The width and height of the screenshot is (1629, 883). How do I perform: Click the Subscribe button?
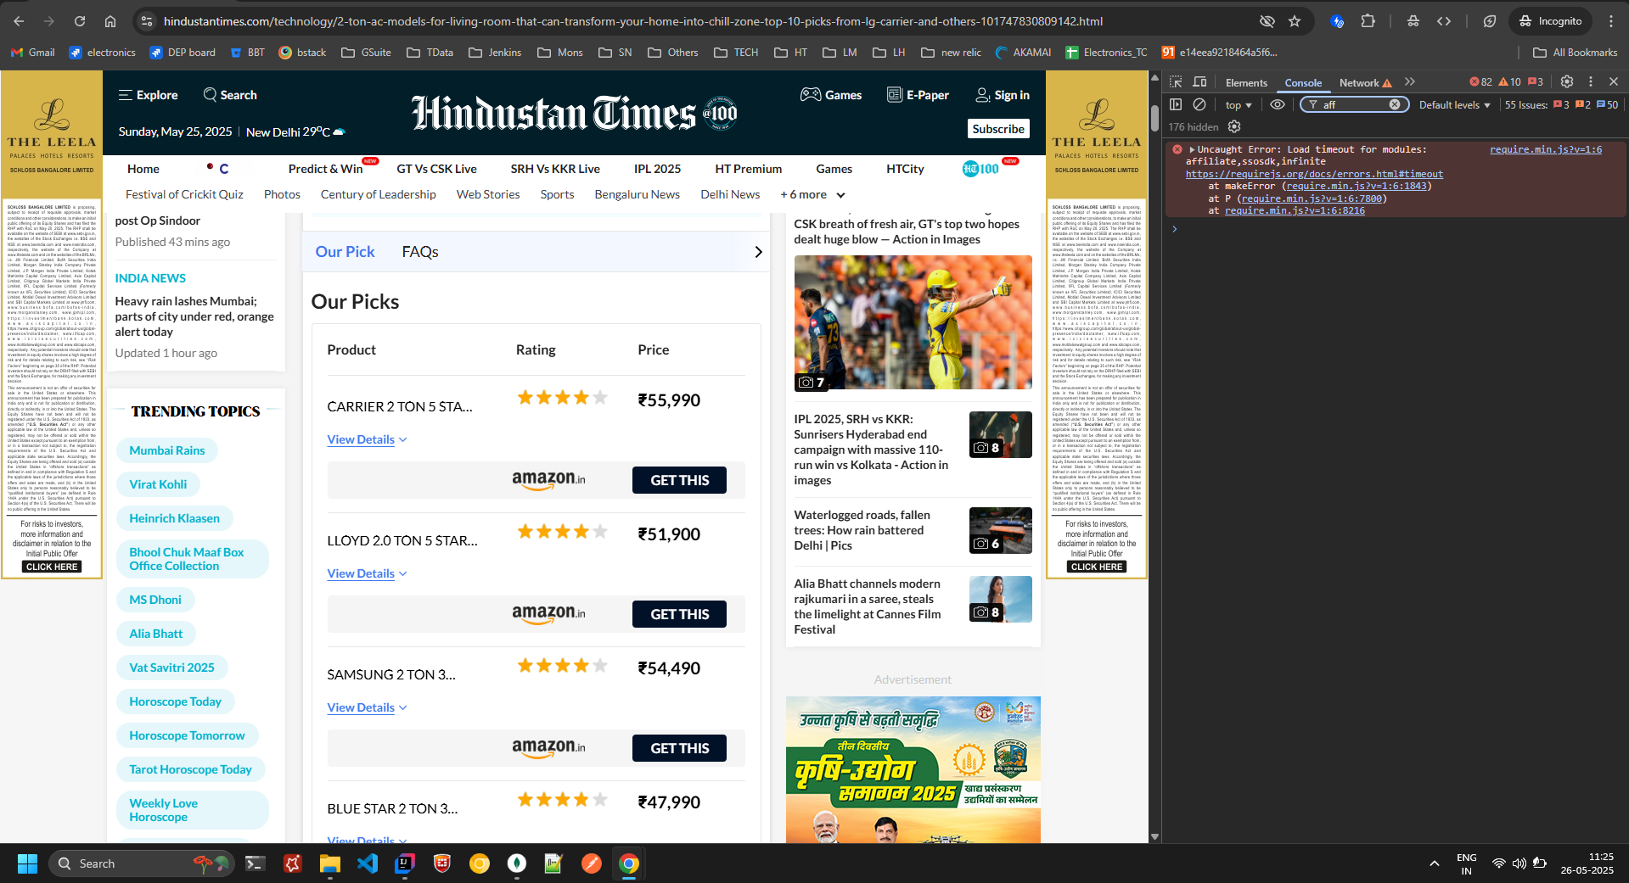(x=998, y=129)
